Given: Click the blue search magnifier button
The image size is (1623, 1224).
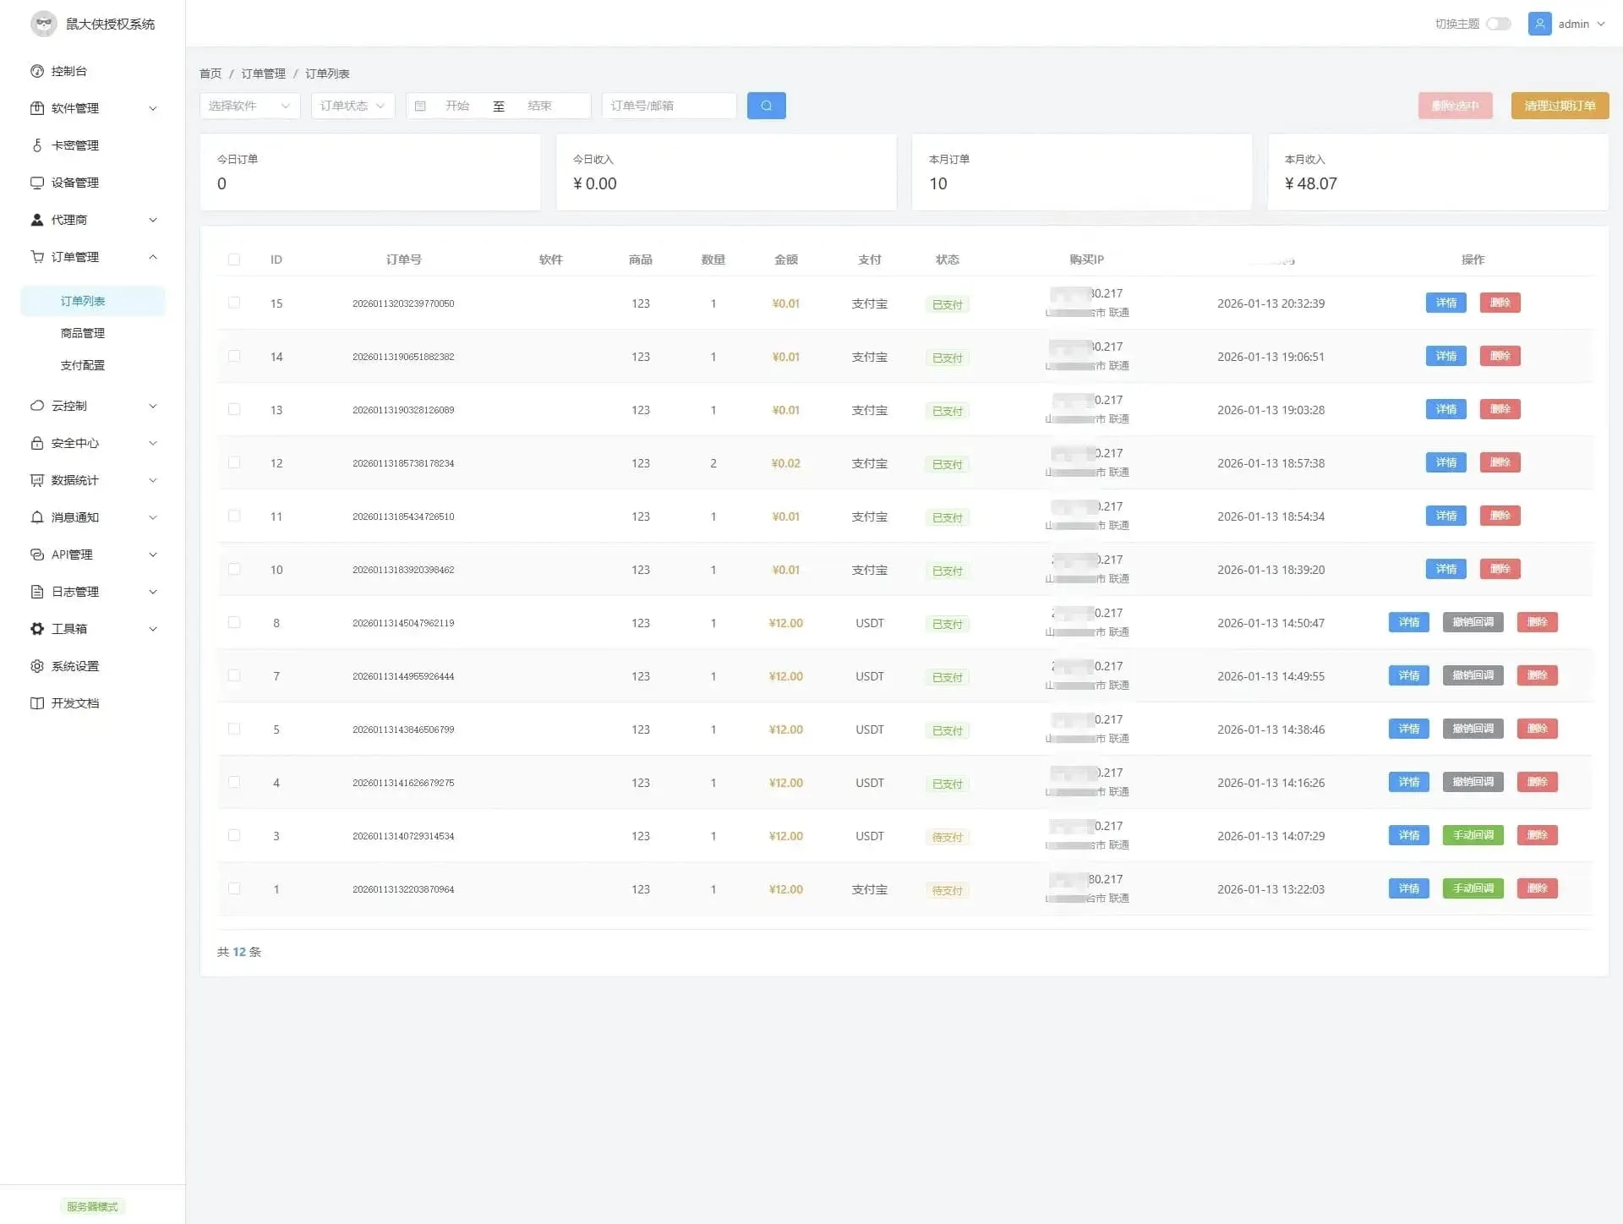Looking at the screenshot, I should point(766,106).
